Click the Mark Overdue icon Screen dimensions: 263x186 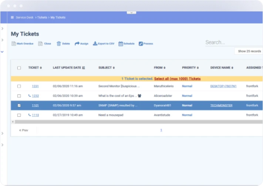click(x=14, y=44)
